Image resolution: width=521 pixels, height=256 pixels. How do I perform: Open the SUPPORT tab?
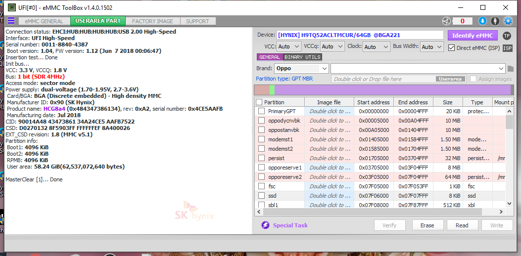point(198,21)
